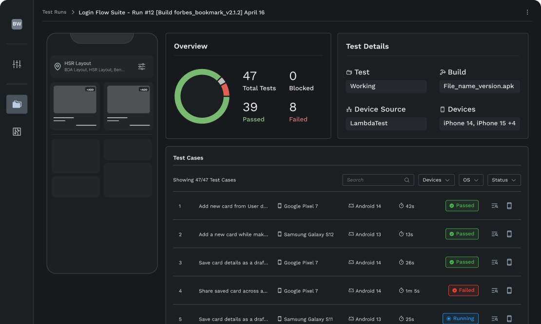
Task: Select the folder icon in sidebar
Action: pyautogui.click(x=17, y=104)
